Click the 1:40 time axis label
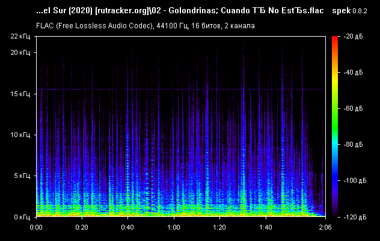 point(265,227)
